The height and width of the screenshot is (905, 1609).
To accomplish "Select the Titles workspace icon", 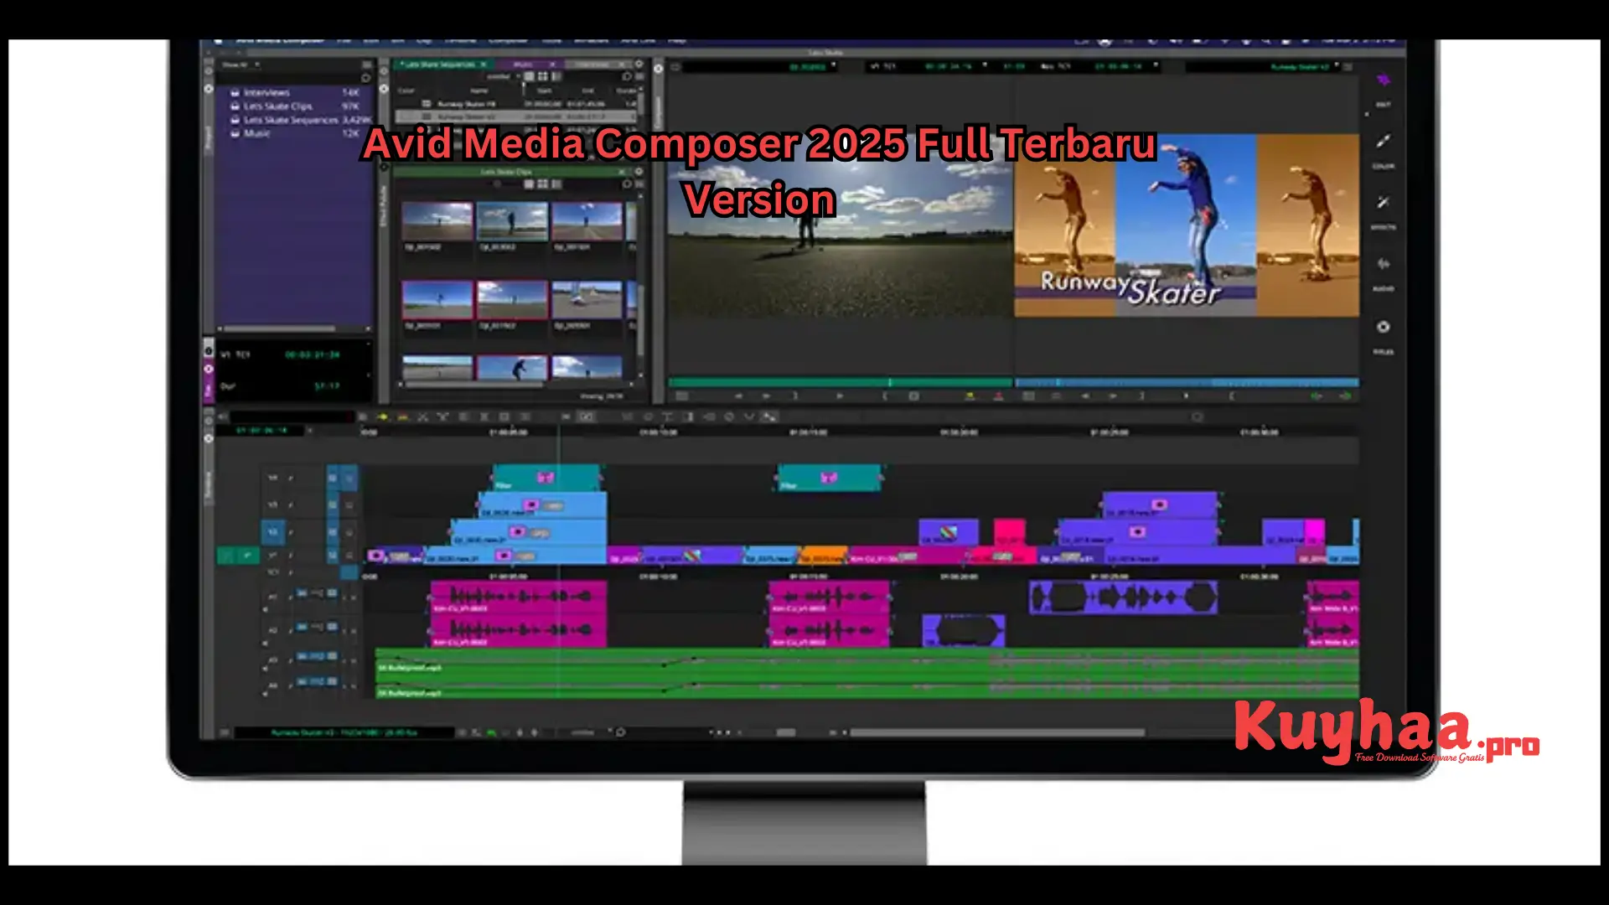I will [1384, 328].
